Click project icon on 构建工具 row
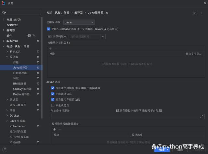The image size is (208, 154). click(38, 51)
